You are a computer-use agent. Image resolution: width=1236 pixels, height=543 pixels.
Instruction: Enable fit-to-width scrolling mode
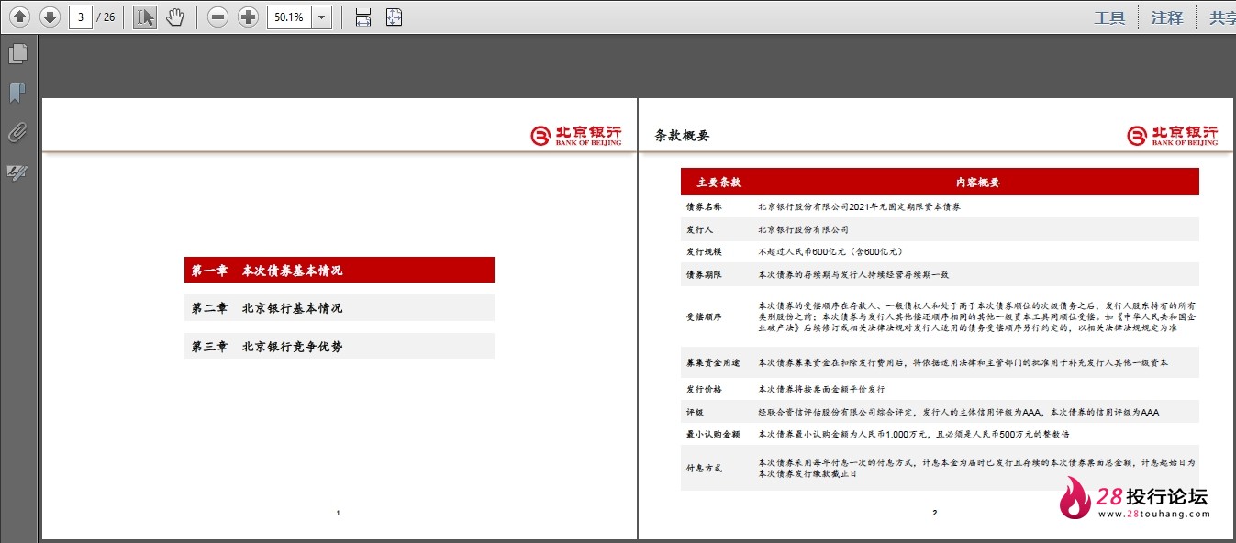click(x=363, y=17)
